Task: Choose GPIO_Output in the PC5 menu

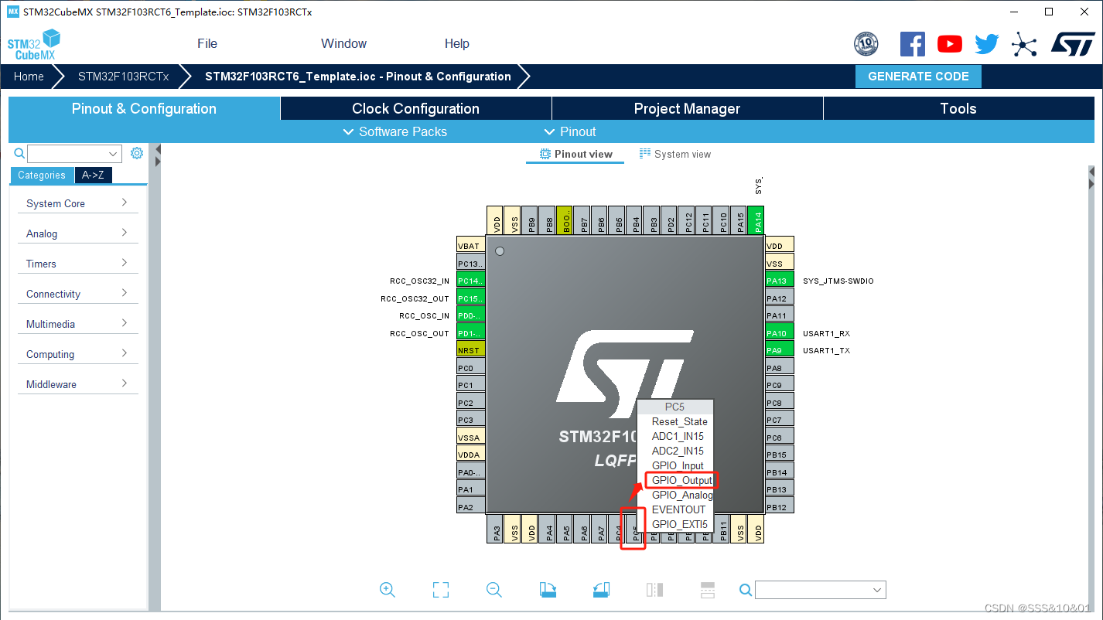Action: (681, 480)
